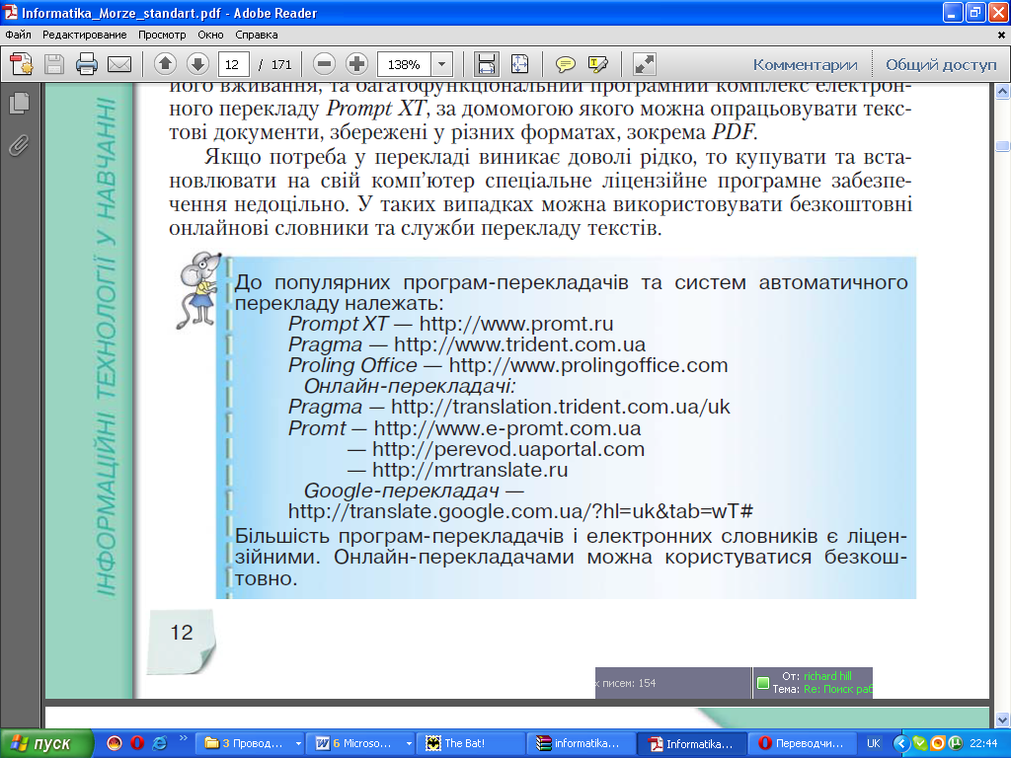Viewport: 1011px width, 758px height.
Task: Add a sticky note comment
Action: [x=565, y=64]
